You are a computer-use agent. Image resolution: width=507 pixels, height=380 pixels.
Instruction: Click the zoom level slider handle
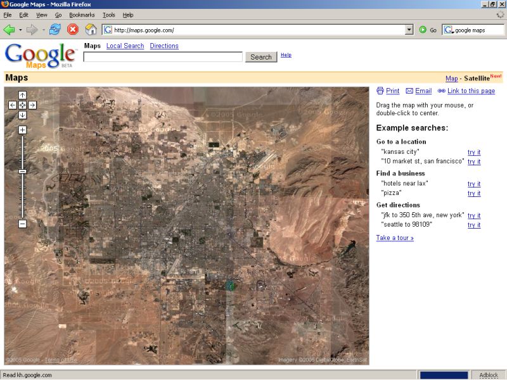[x=22, y=171]
